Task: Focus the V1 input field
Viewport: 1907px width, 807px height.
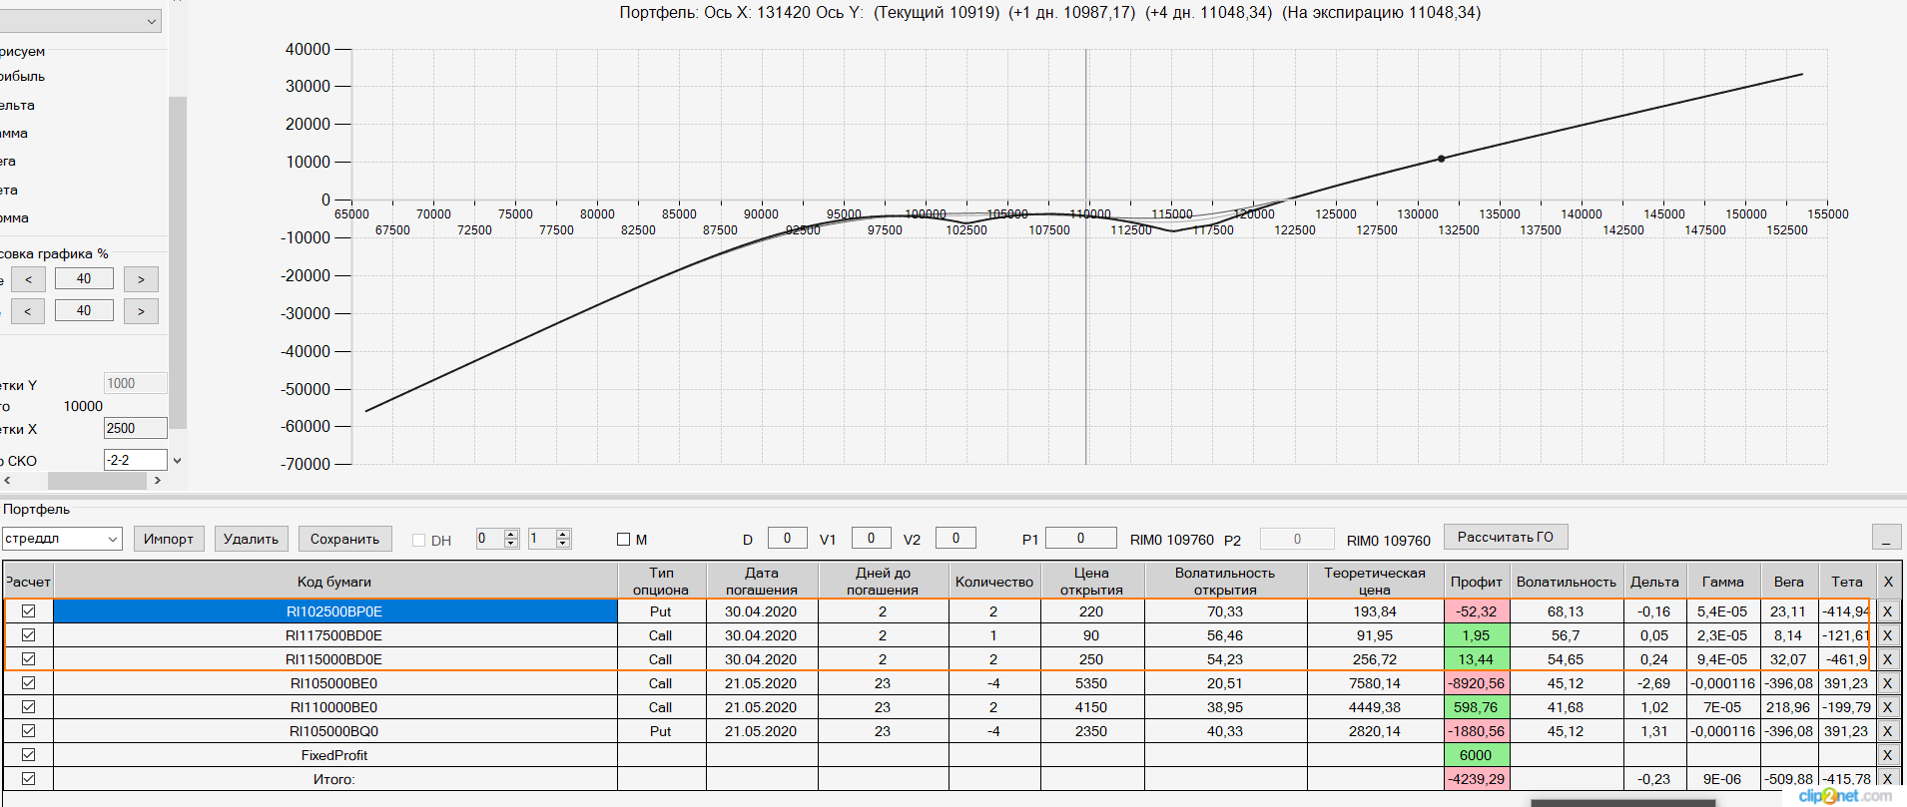Action: pos(872,539)
